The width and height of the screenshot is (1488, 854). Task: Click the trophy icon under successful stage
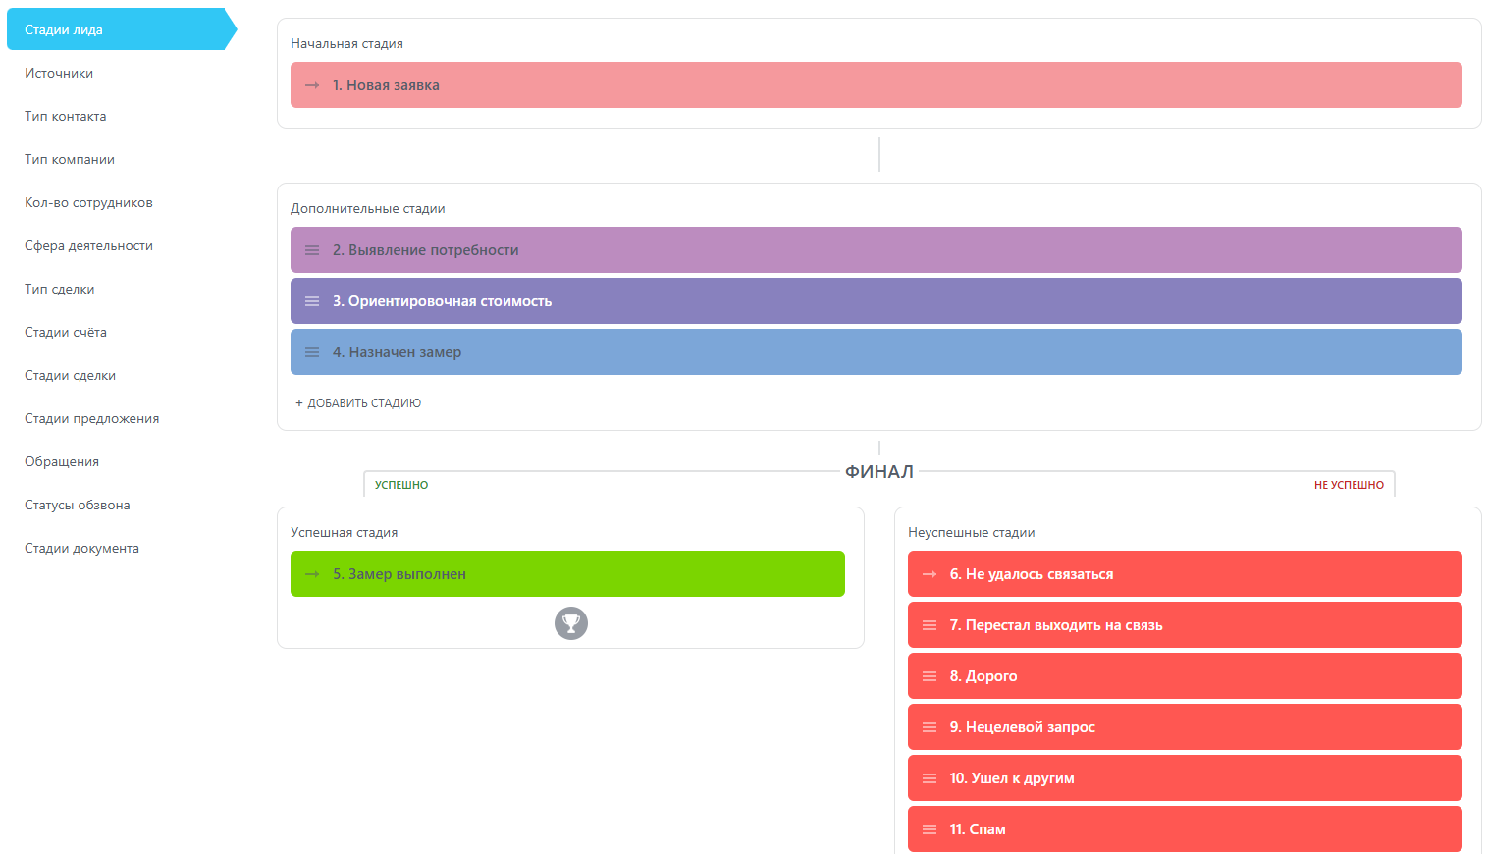click(571, 623)
